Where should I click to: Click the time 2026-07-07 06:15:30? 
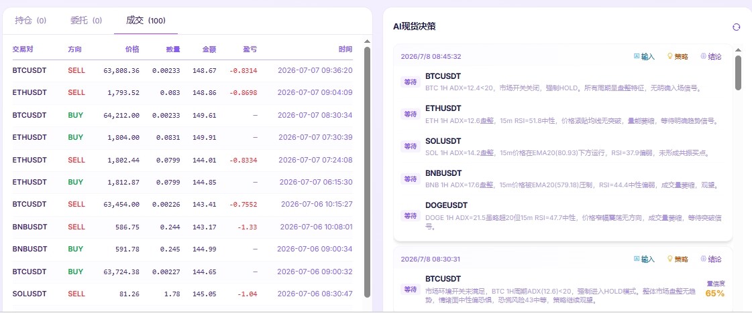tap(316, 182)
